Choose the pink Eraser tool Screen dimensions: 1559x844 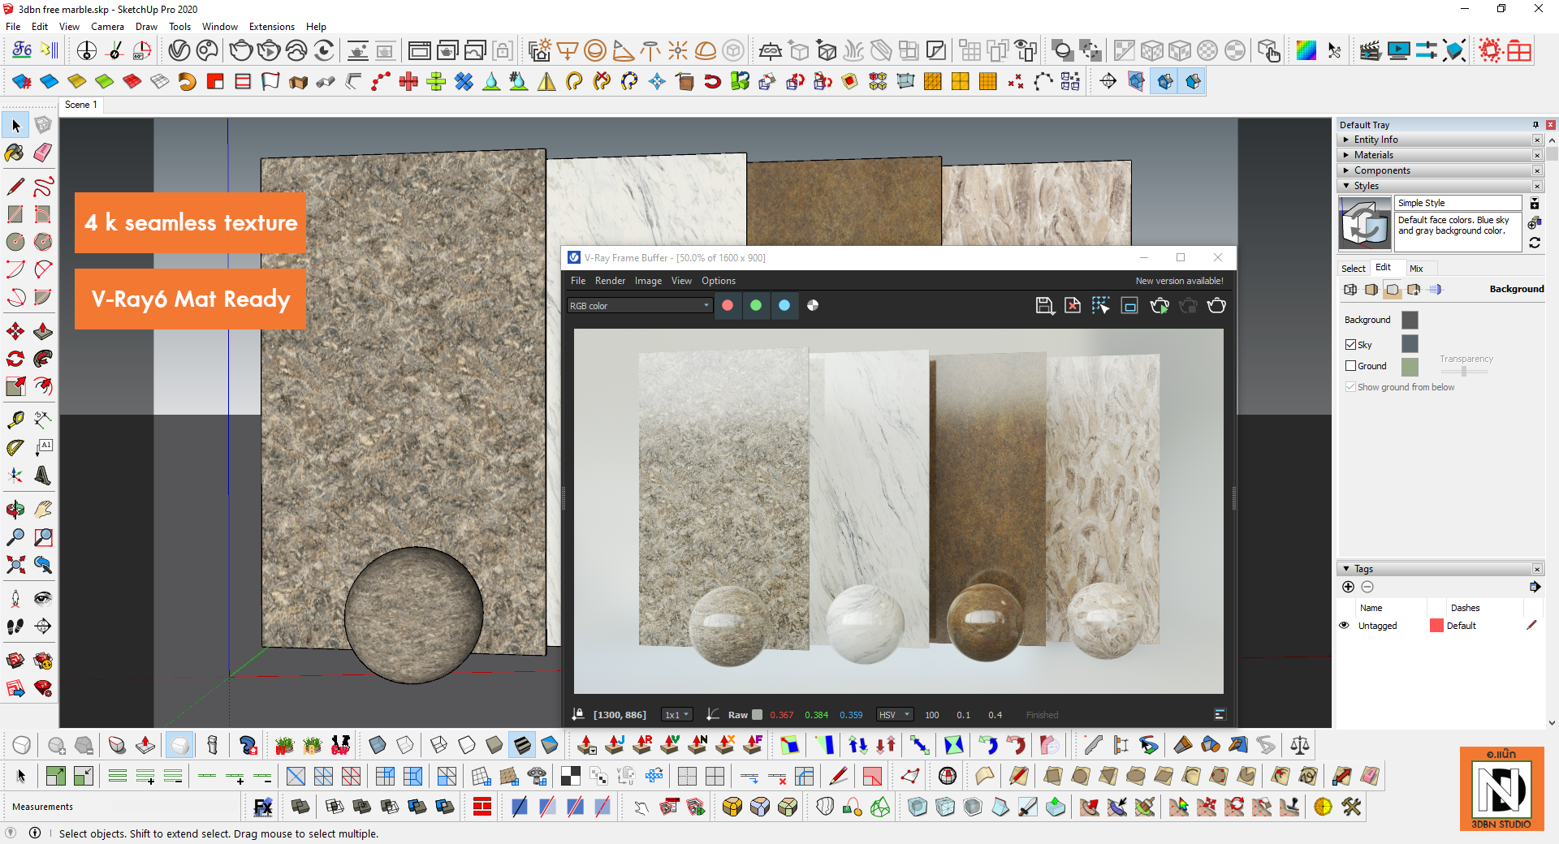[43, 153]
